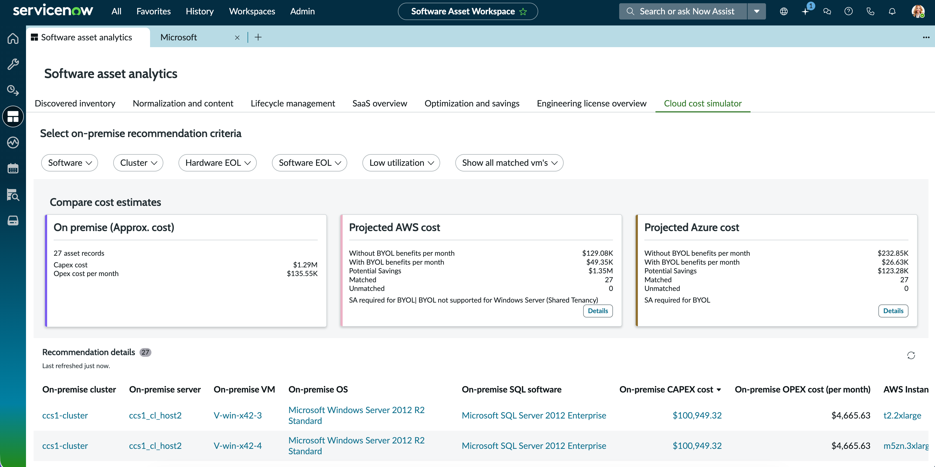
Task: Expand the Show all matched vm's dropdown
Action: pyautogui.click(x=509, y=163)
